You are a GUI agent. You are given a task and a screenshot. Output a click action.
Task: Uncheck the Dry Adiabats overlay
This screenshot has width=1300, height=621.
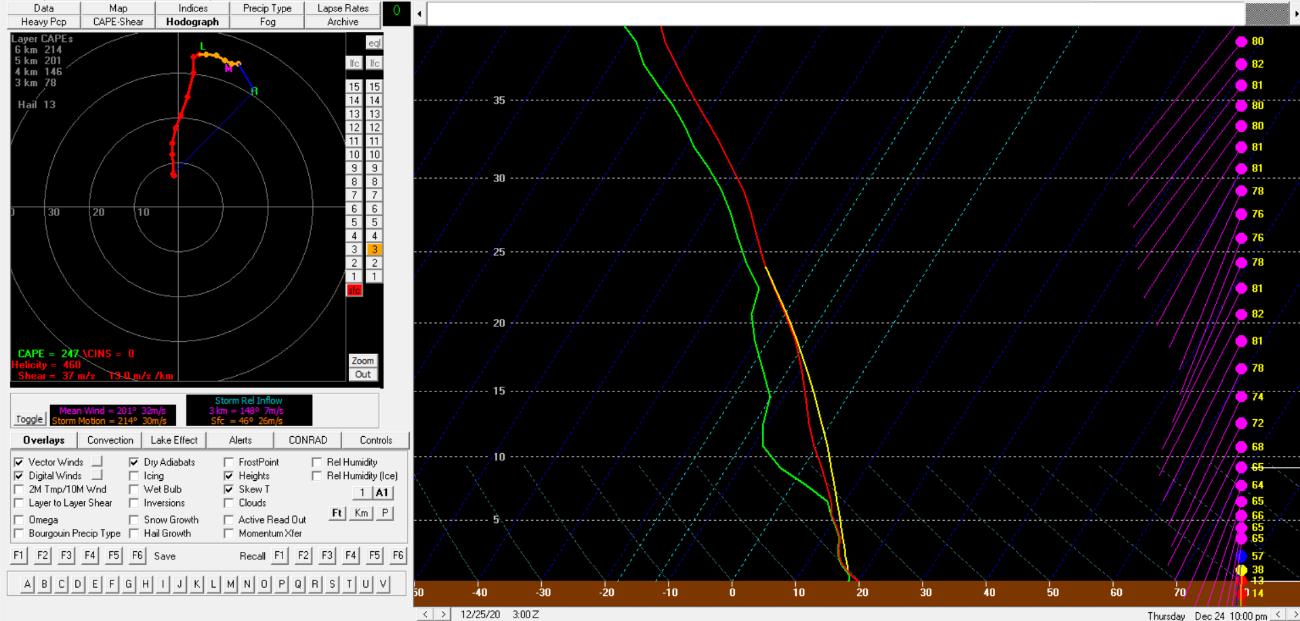click(x=134, y=462)
